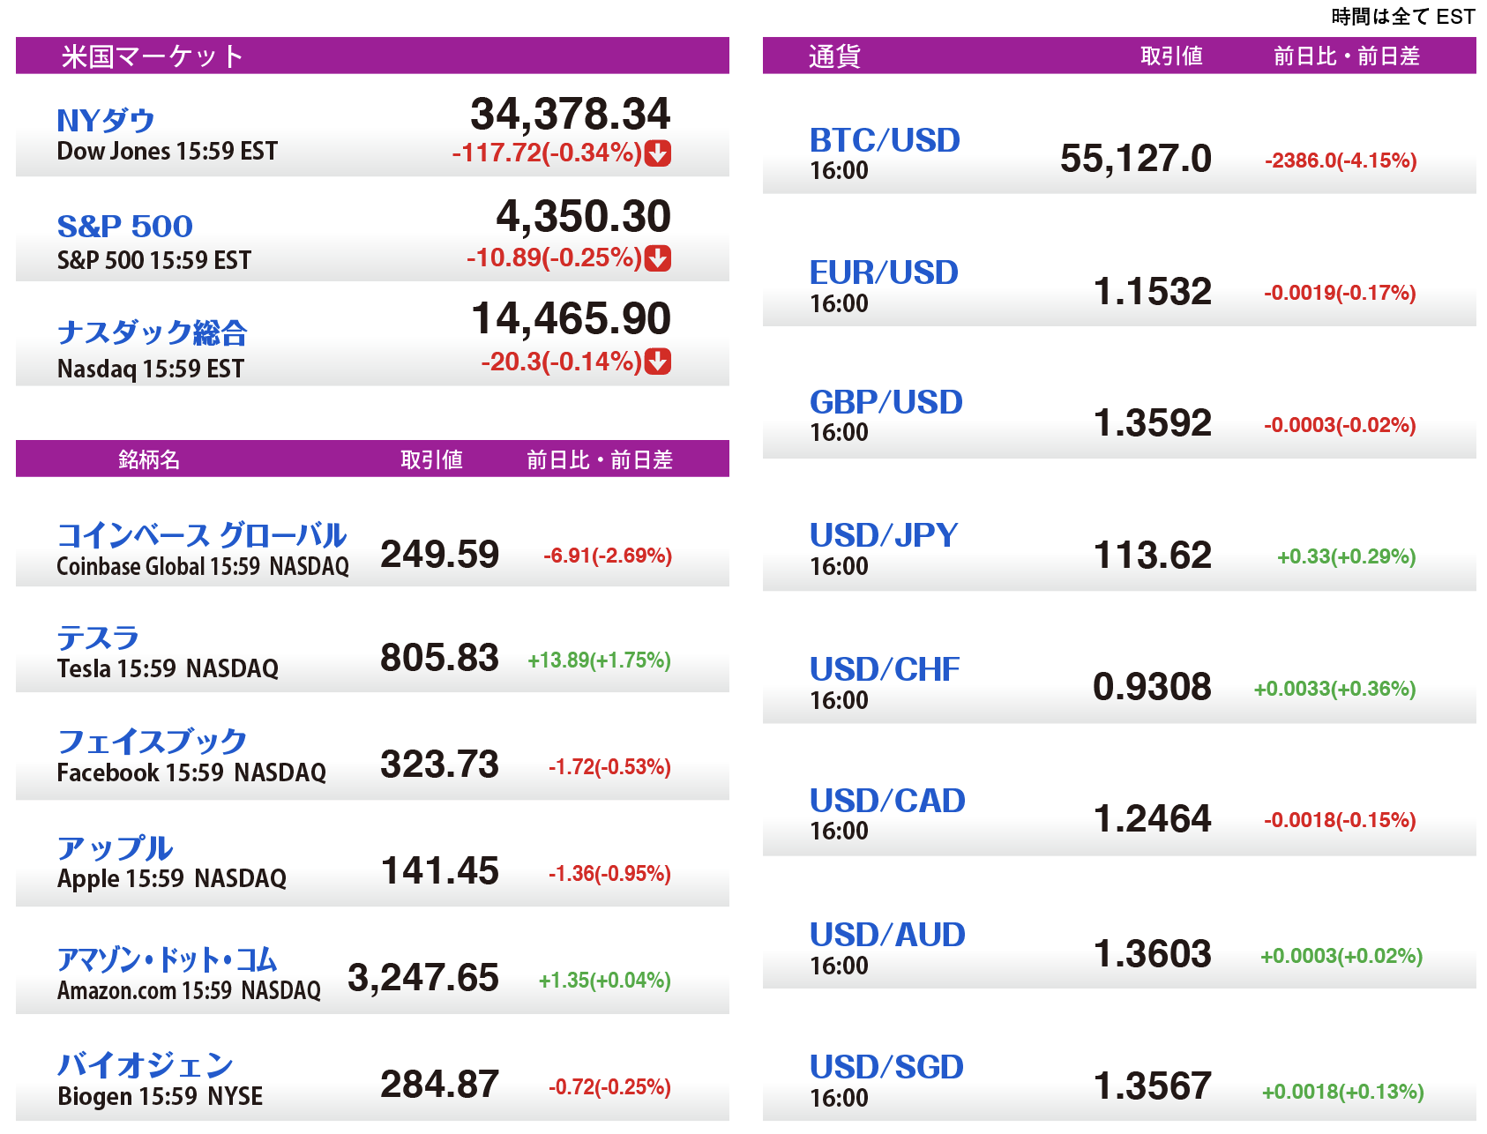Select the EUR/USD currency pair
1487x1134 pixels.
pos(884,272)
